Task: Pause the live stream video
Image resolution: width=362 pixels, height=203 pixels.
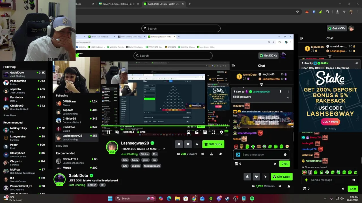Action: 109,132
